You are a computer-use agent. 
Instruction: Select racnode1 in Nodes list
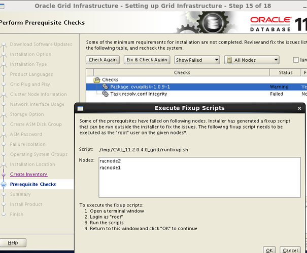[110, 167]
